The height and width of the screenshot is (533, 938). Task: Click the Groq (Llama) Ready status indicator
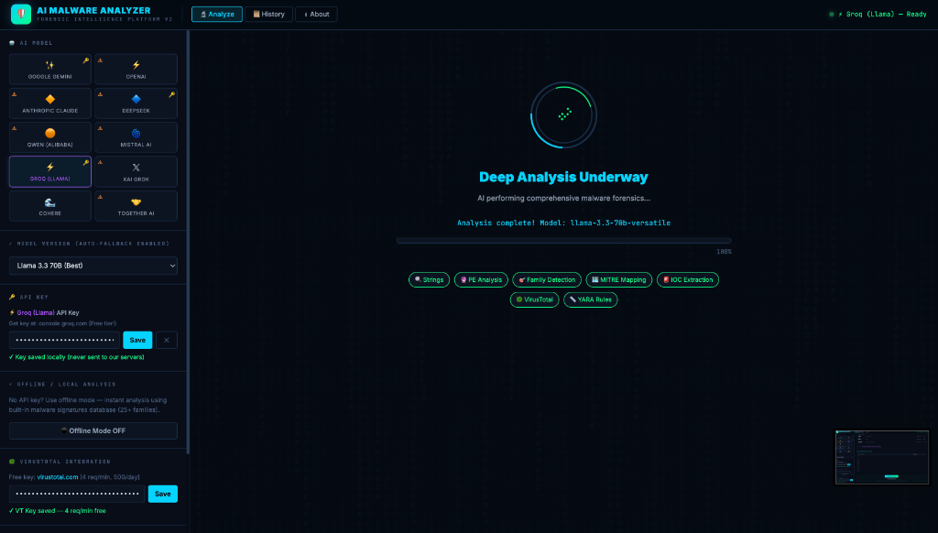pos(878,14)
